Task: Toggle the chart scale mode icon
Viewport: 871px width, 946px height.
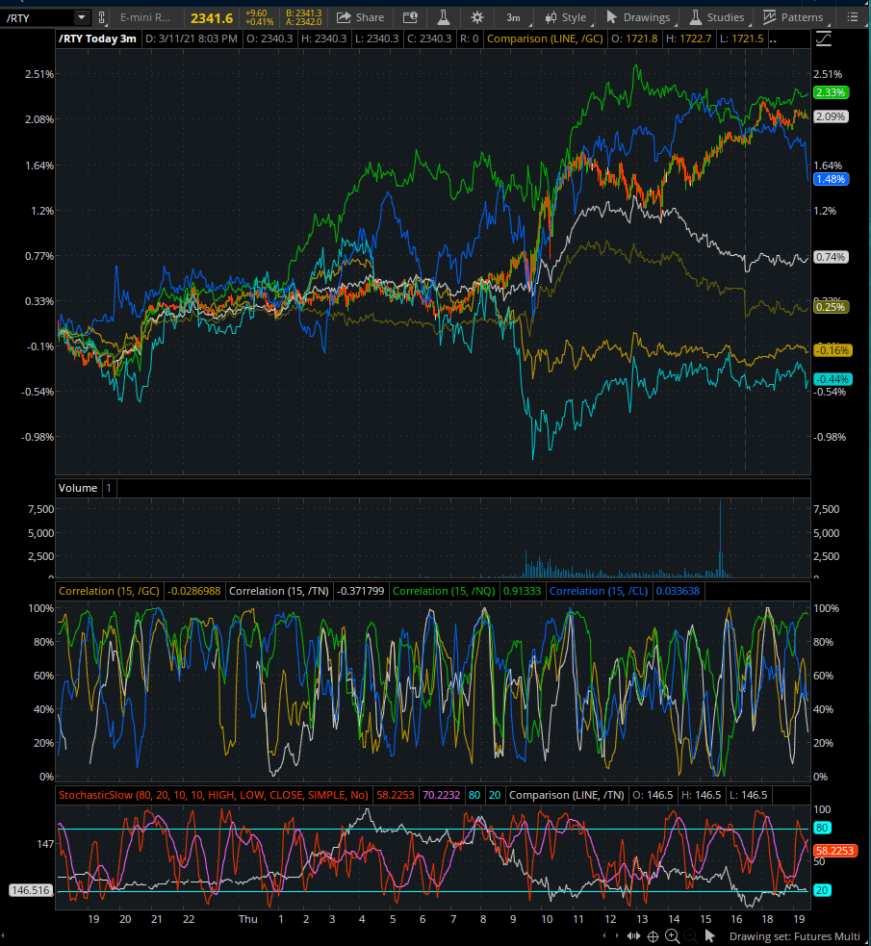Action: [x=823, y=39]
